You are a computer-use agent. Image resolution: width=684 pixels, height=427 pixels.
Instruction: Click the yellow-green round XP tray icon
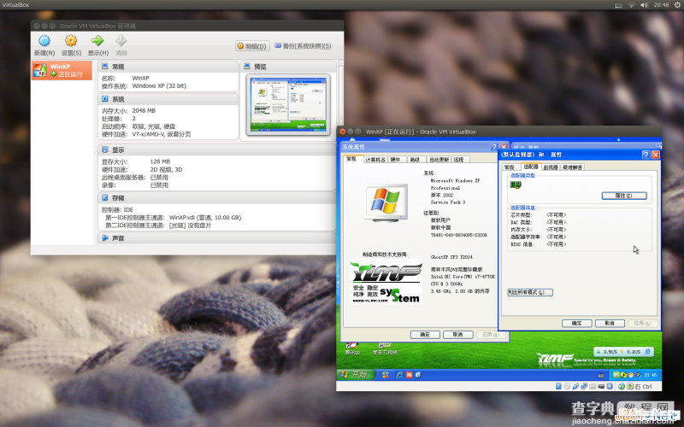(x=623, y=375)
